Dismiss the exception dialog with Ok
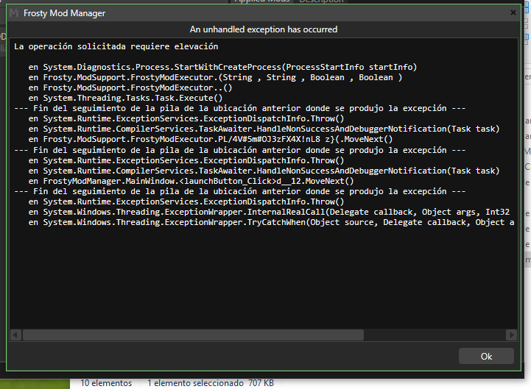Image resolution: width=531 pixels, height=389 pixels. [x=486, y=356]
